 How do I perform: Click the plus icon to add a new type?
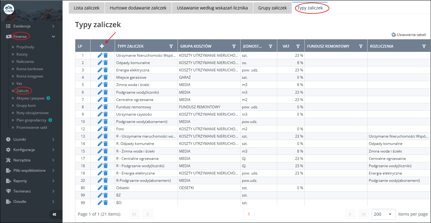102,46
